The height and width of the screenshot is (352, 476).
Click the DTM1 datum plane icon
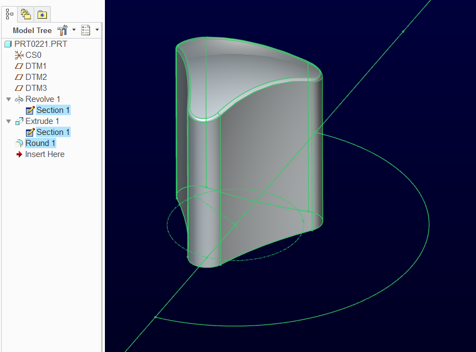pyautogui.click(x=19, y=66)
